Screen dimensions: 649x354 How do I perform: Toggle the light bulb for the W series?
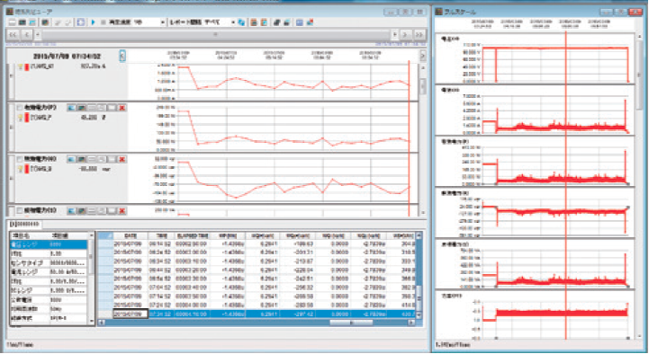[x=20, y=118]
